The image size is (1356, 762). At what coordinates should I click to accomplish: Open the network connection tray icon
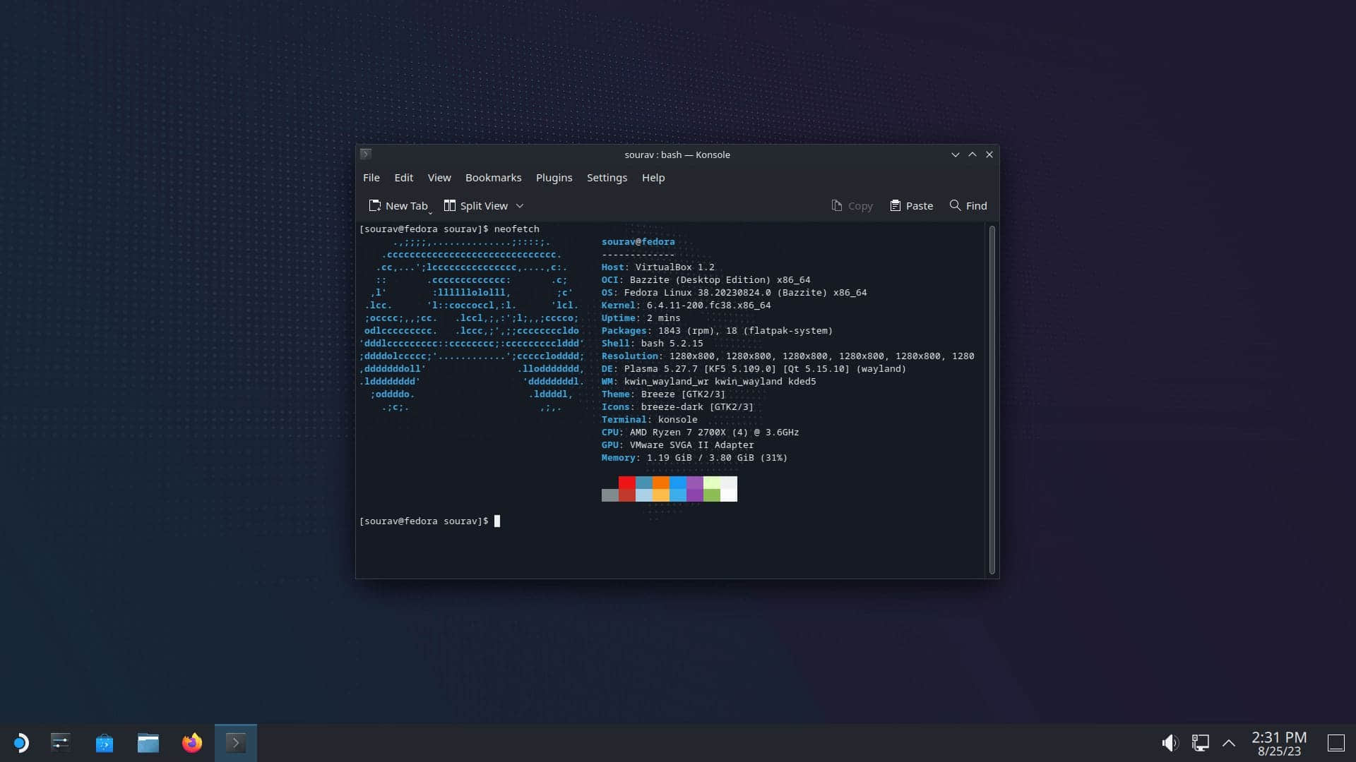click(x=1200, y=743)
